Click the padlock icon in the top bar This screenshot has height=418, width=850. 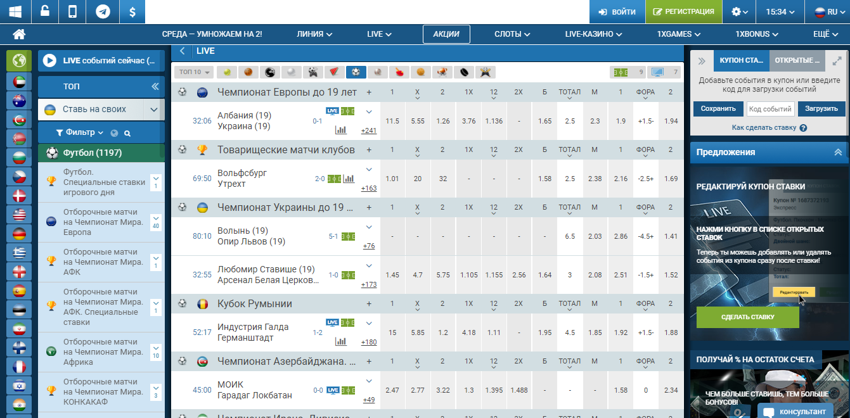click(44, 11)
